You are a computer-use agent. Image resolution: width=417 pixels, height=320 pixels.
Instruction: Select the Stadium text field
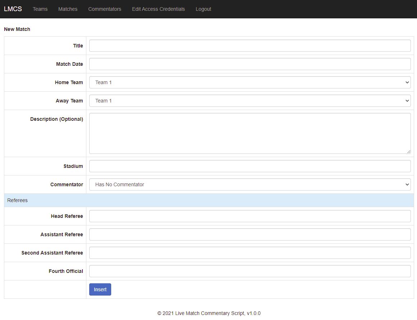click(x=250, y=166)
